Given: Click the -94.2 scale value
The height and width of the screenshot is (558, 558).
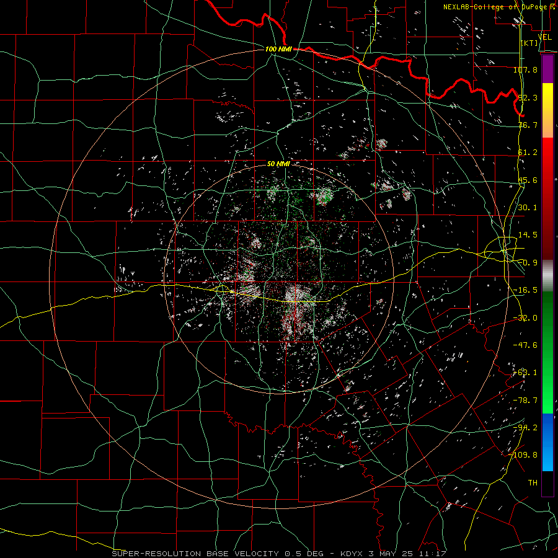Looking at the screenshot, I should pyautogui.click(x=525, y=428).
